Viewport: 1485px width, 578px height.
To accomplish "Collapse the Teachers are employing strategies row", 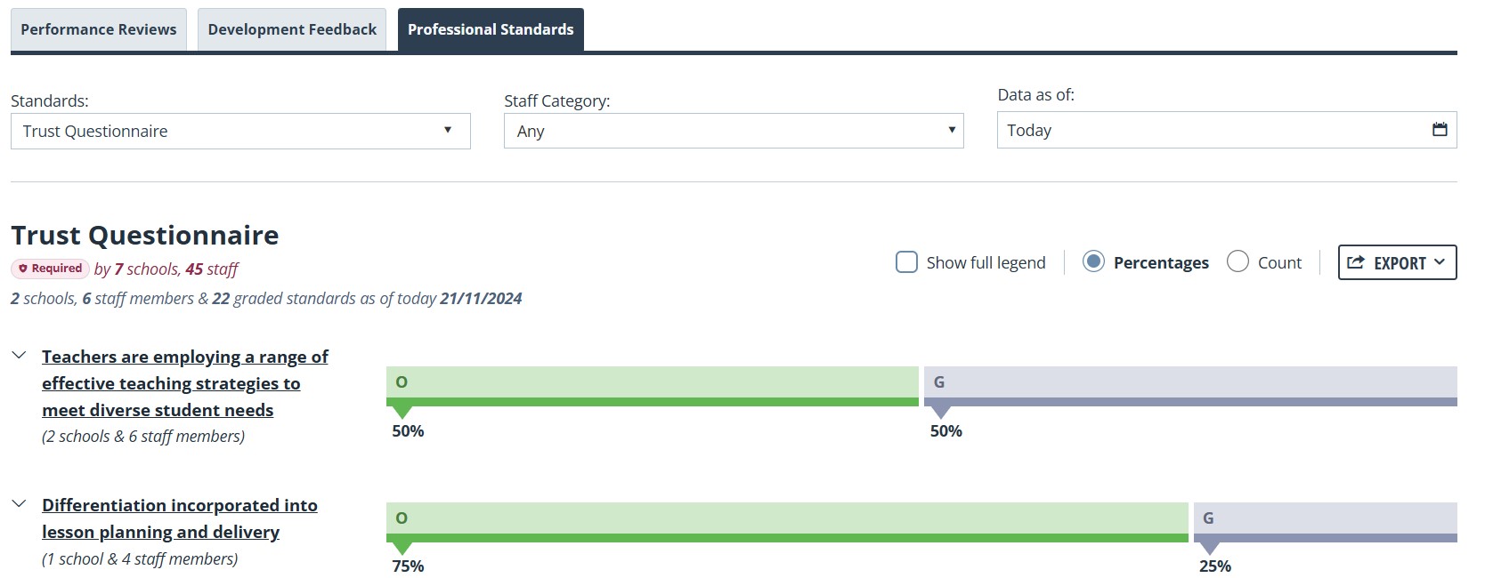I will coord(19,356).
